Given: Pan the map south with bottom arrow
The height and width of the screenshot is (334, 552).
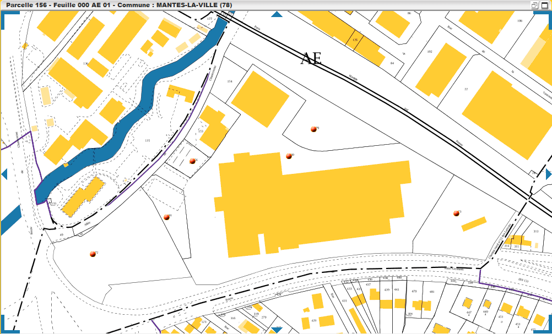Looking at the screenshot, I should tap(277, 330).
